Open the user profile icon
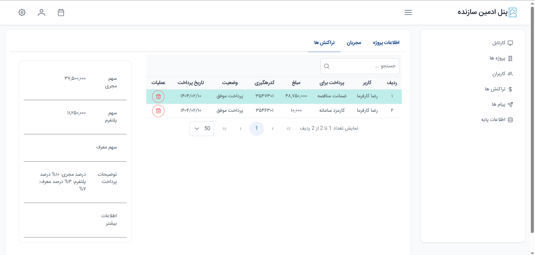The image size is (535, 255). (x=42, y=13)
